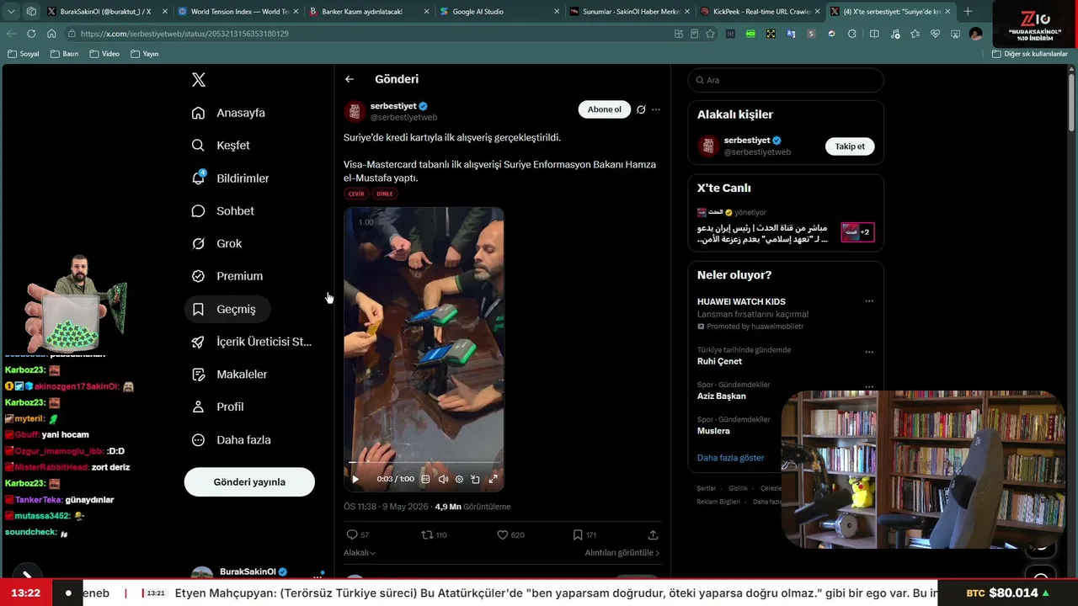The width and height of the screenshot is (1078, 606).
Task: Expand the Daha fazla sidebar menu
Action: 232,440
